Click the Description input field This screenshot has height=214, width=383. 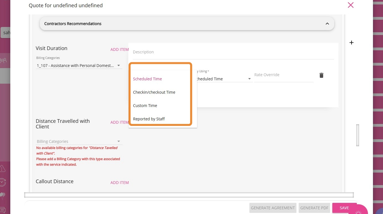233,52
